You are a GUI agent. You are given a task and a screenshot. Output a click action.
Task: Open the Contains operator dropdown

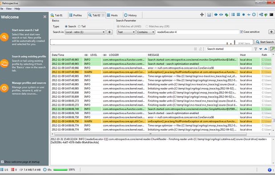pos(146,32)
